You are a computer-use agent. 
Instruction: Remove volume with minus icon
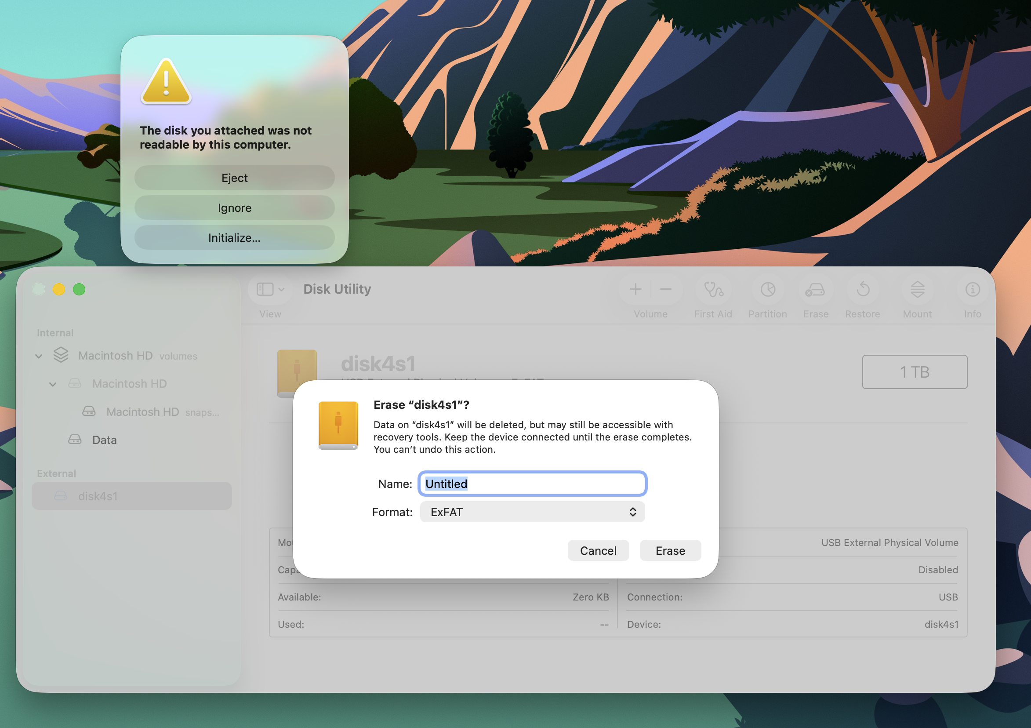(665, 289)
